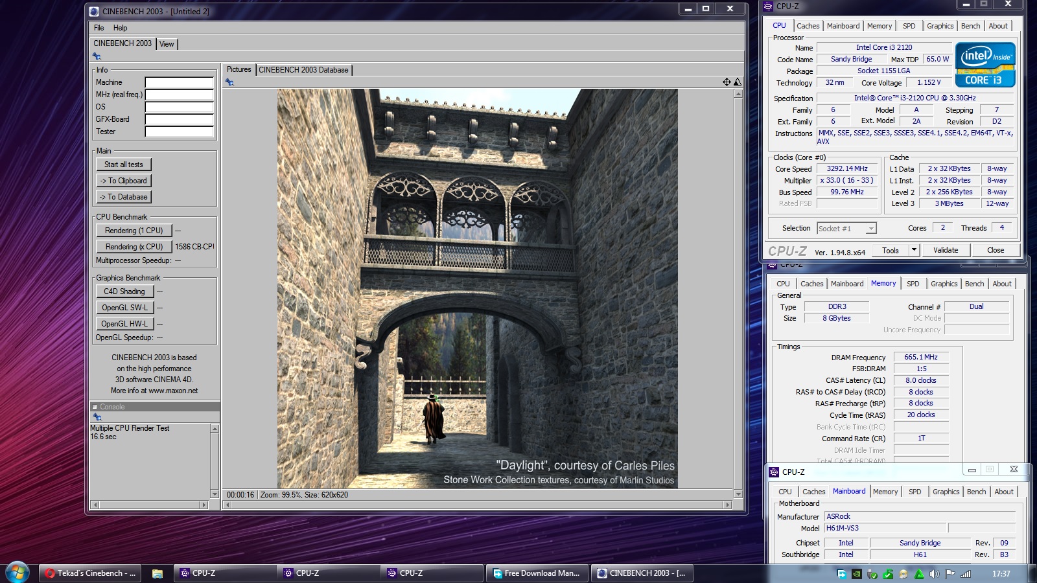Open the Windows Start orb
The height and width of the screenshot is (583, 1037).
pyautogui.click(x=17, y=573)
